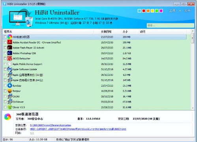
Task: Select the Bandizip icon in the list
Action: [x=9, y=86]
